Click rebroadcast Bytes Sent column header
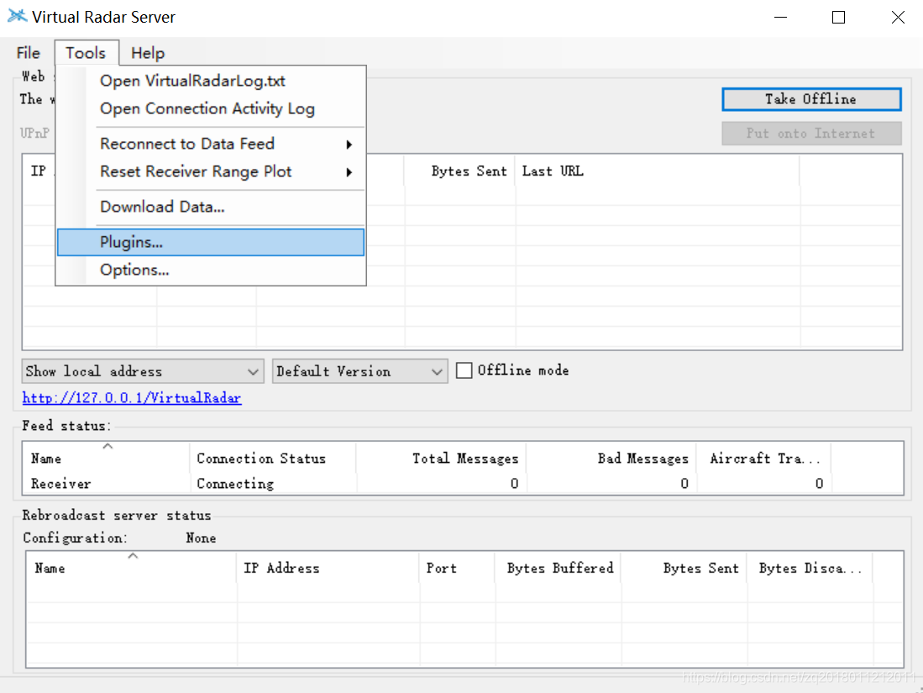923x693 pixels. pyautogui.click(x=684, y=568)
